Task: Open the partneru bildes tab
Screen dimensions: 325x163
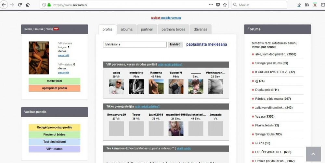Action: coord(174,29)
